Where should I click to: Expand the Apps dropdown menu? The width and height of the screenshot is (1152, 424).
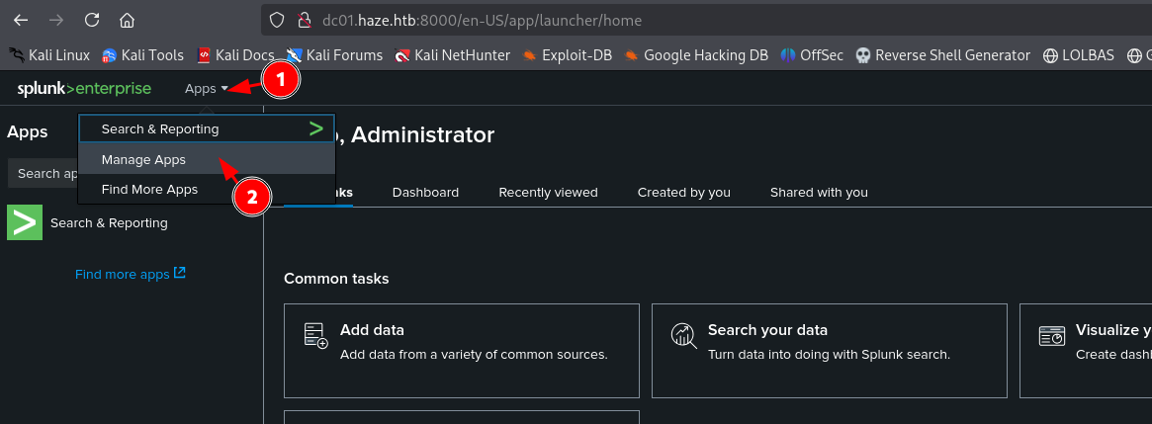(x=206, y=89)
